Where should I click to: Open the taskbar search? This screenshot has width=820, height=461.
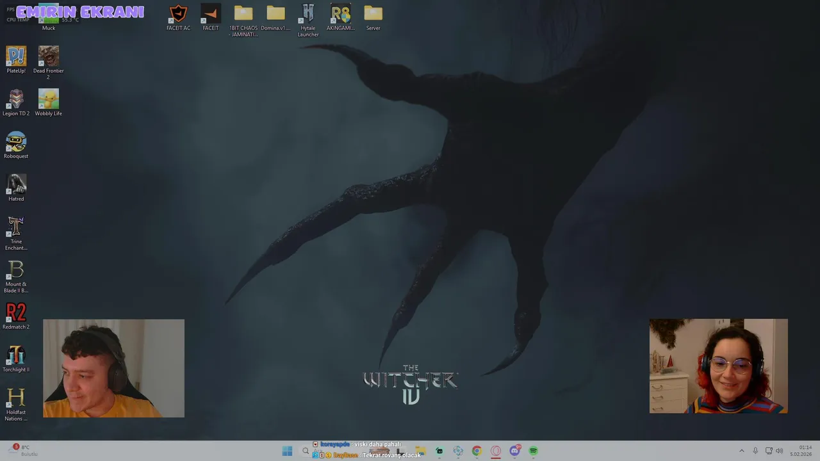306,451
